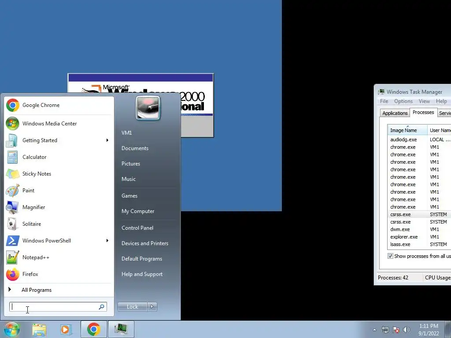
Task: Open Google Chrome from Start menu list
Action: (x=59, y=105)
